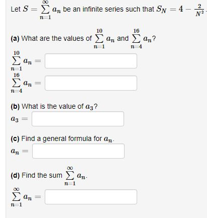Click the 'Let S =' opening text

(x=24, y=9)
